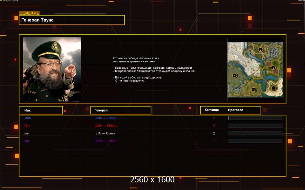Select the Ник: column header
Screen dimensions: 305x190
coord(41,110)
